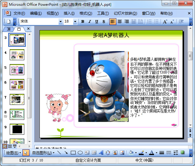Screen dimensions: 195x166
Task: Switch to normal view
Action: click(5, 146)
